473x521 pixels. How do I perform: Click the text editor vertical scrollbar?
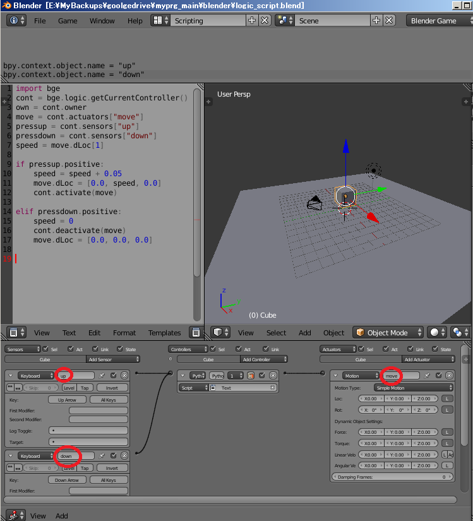[x=197, y=183]
